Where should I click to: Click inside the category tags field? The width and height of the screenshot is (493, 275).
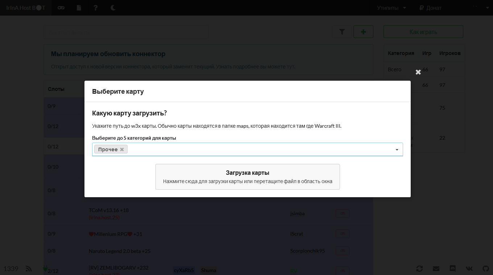(x=254, y=149)
